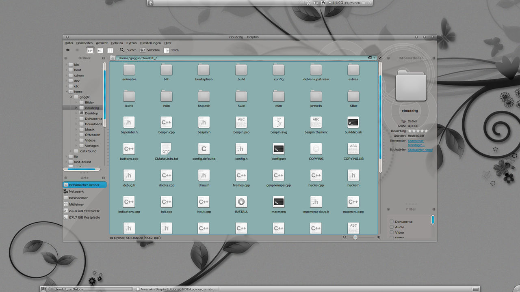Open the Hilfe menu
520x292 pixels.
click(168, 43)
